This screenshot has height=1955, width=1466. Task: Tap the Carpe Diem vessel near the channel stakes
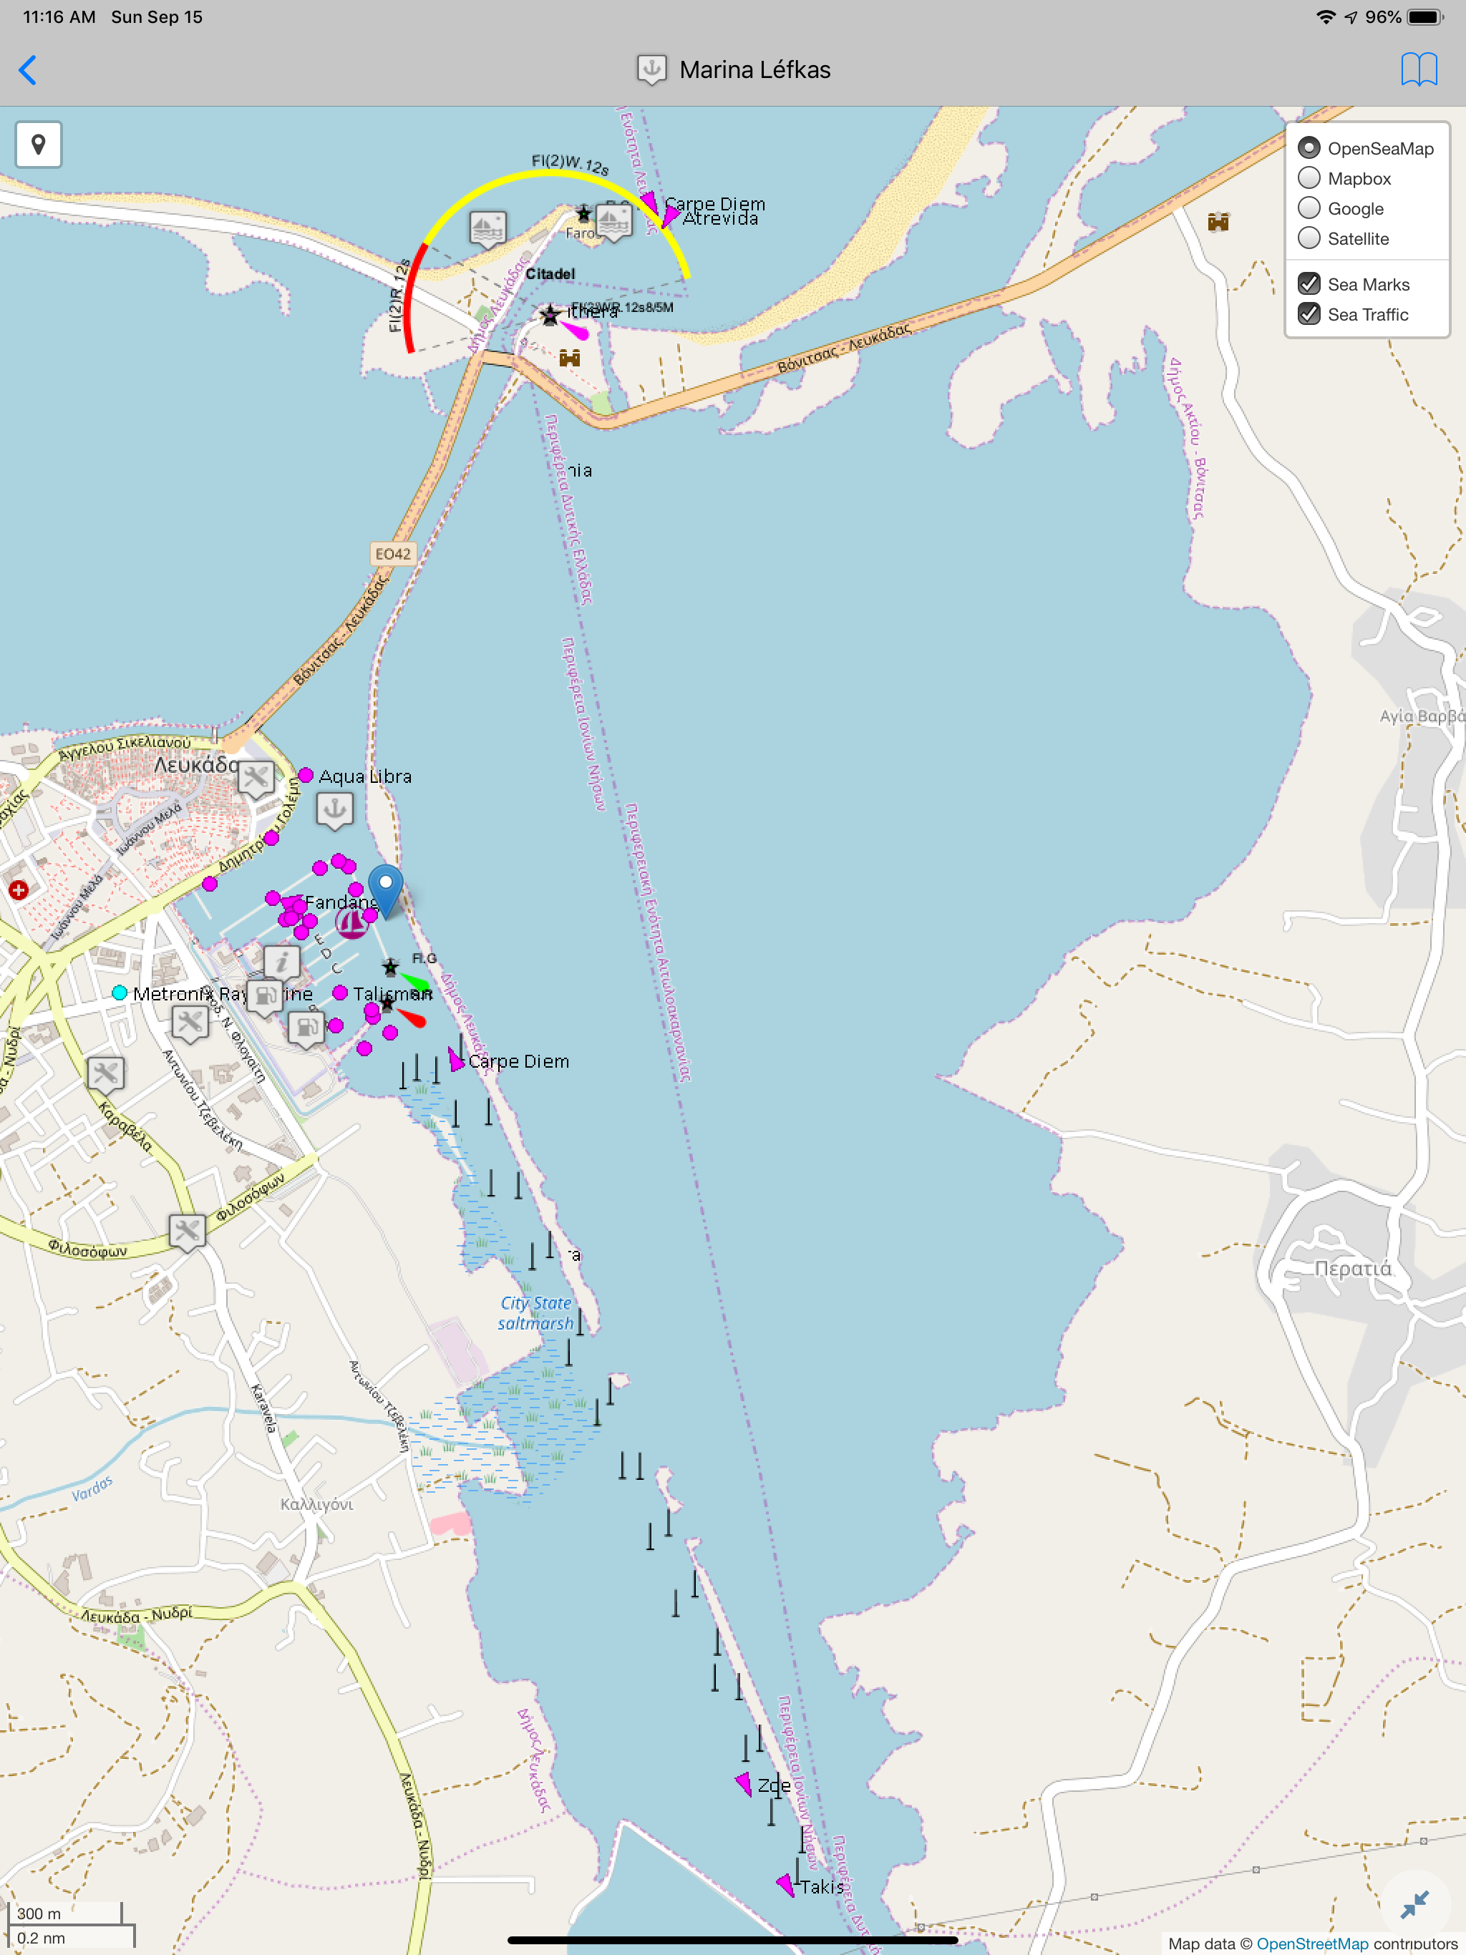coord(455,1060)
